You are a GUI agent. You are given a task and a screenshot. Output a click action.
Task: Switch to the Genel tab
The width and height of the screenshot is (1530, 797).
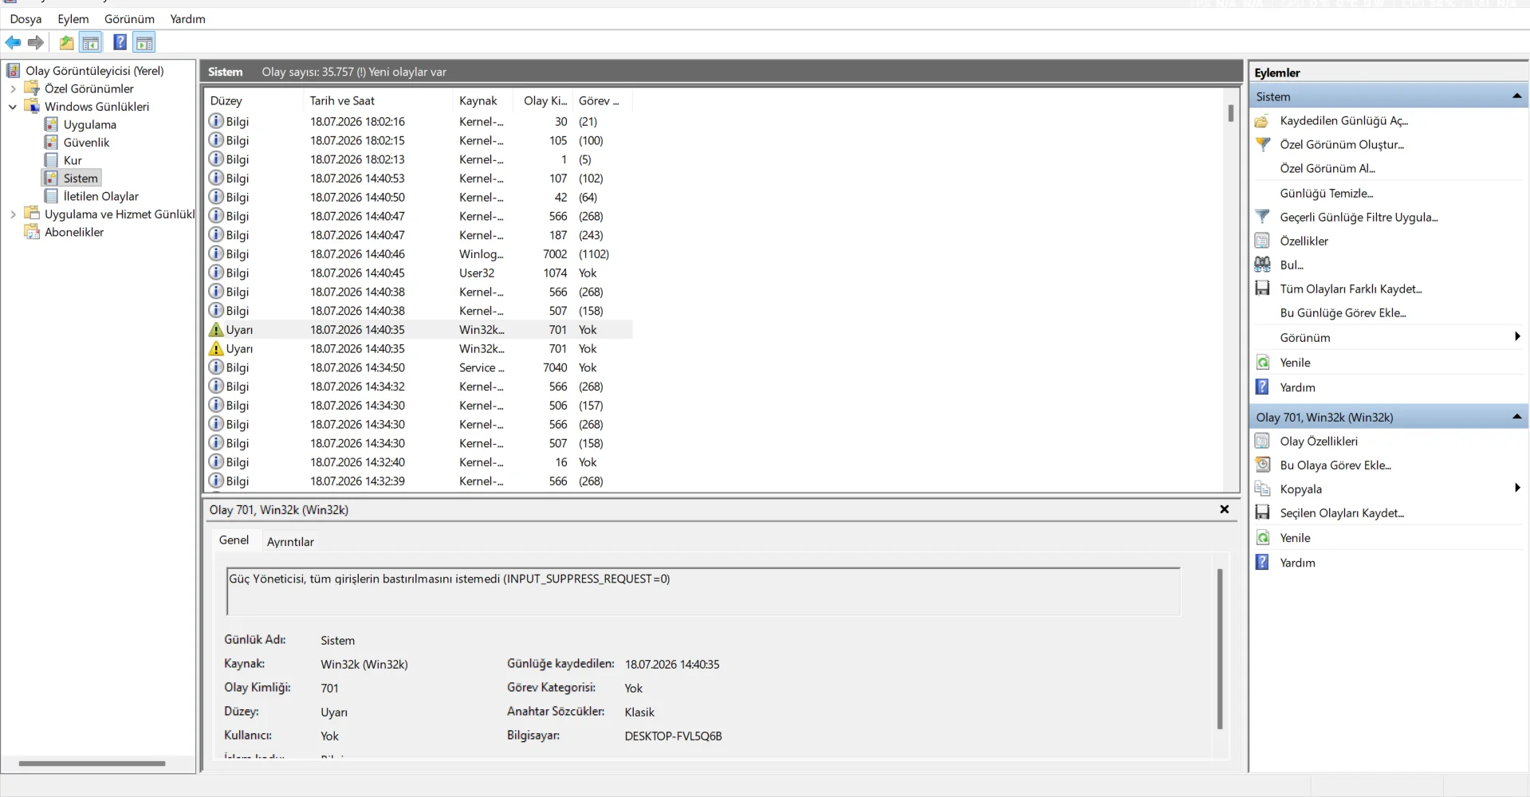point(234,540)
